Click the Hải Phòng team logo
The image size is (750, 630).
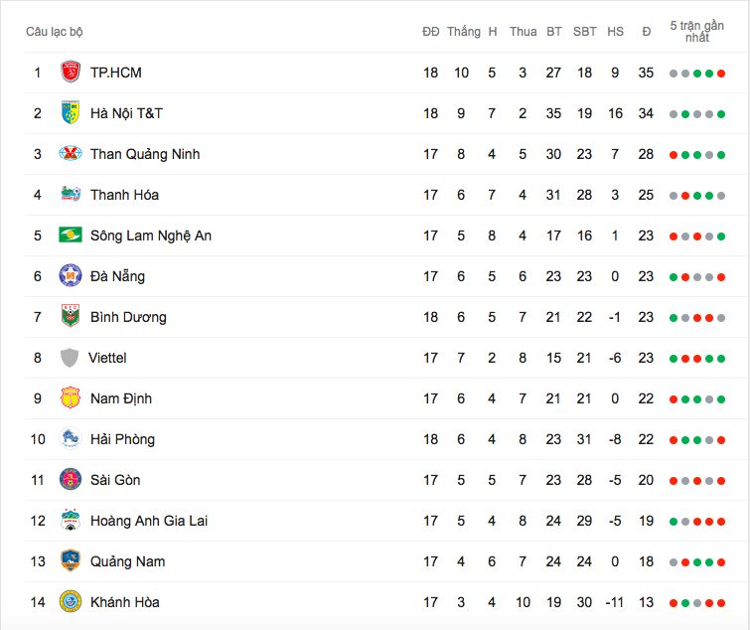point(70,439)
